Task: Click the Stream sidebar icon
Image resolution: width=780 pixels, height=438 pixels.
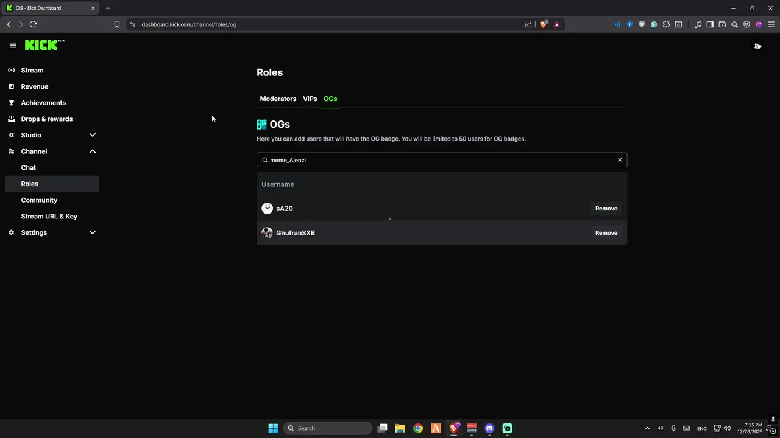Action: click(11, 70)
